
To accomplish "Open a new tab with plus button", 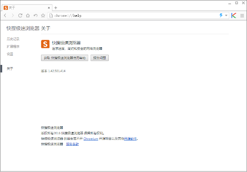I will tap(56, 8).
